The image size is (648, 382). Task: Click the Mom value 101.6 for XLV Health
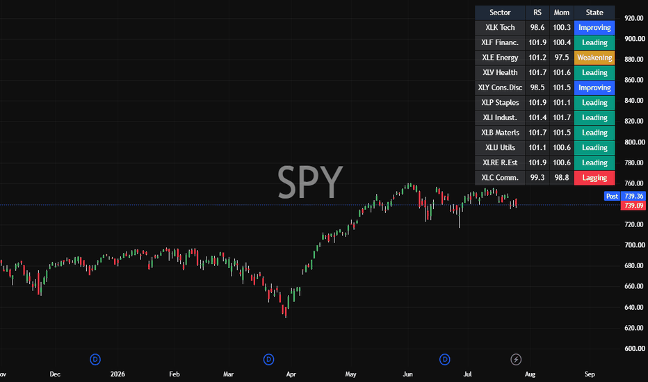562,73
